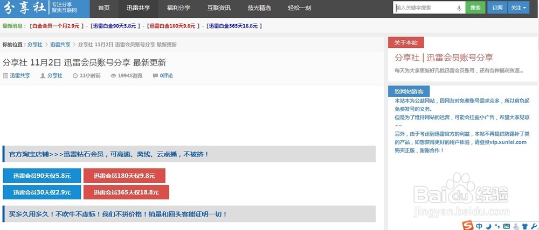Open the 迅雷白金180天9.8元 news link

click(172, 26)
